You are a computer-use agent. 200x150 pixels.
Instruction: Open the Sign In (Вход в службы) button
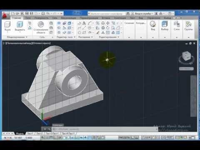(142, 14)
